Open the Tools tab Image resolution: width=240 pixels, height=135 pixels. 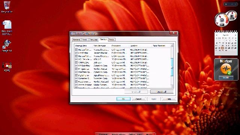(112, 40)
